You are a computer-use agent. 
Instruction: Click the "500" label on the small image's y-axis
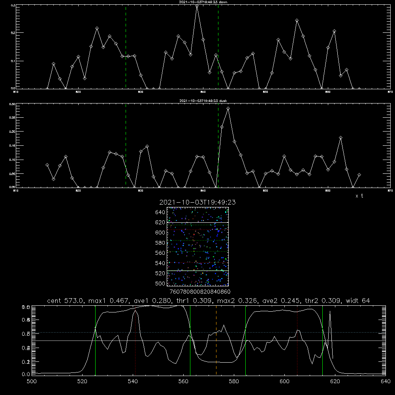pos(160,284)
